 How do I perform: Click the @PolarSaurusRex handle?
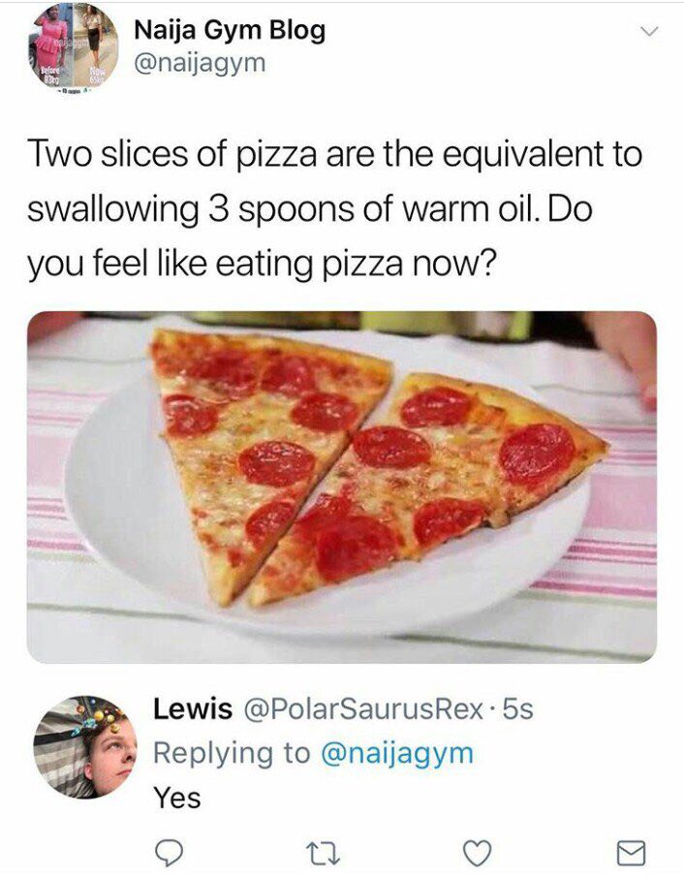tap(363, 709)
